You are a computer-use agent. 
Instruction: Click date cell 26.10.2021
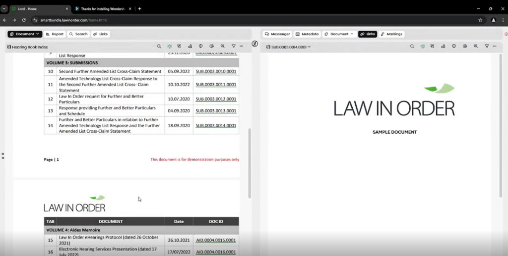tap(179, 240)
